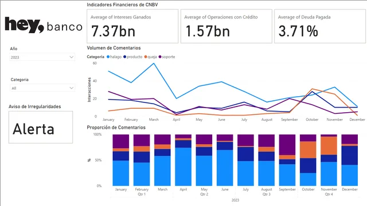Click the Aviso de Irregularidades label
The image size is (367, 206).
[34, 106]
